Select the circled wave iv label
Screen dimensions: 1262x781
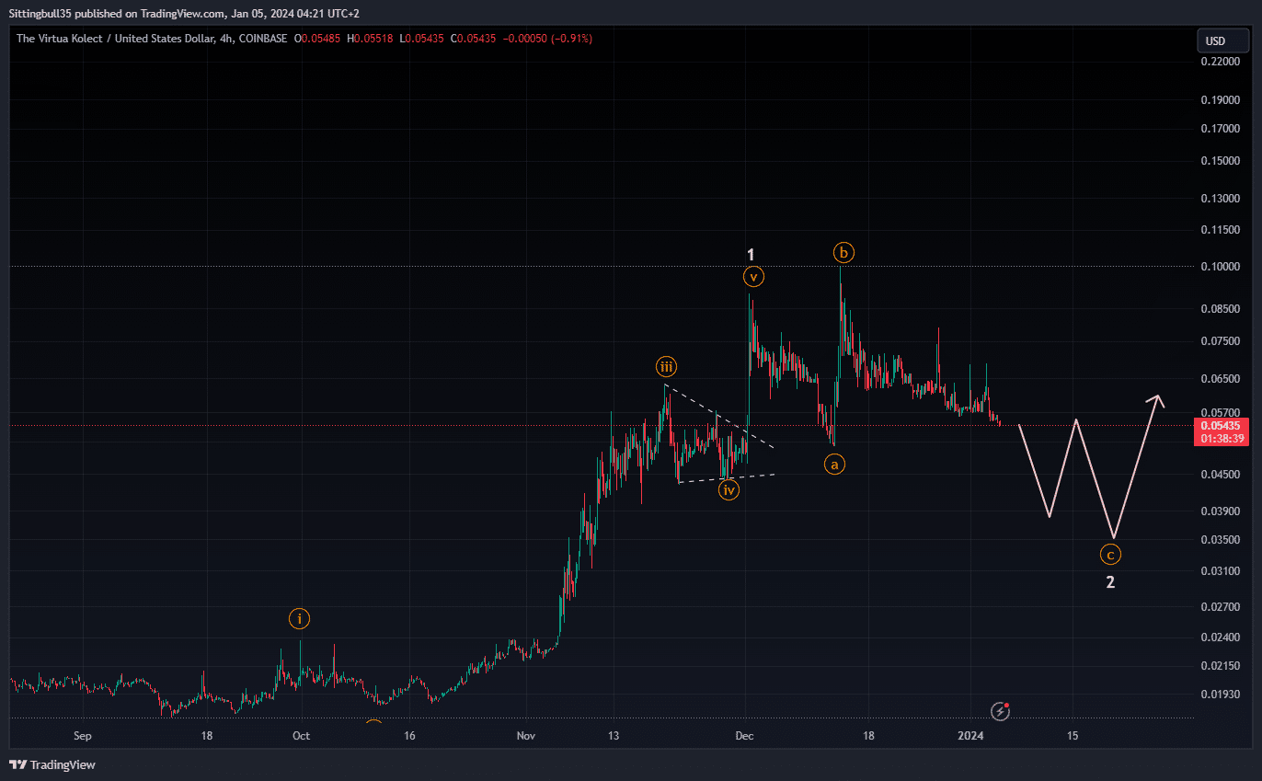click(729, 490)
